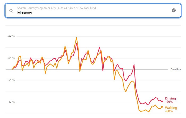
Task: Click the -20% axis label
Action: point(11,80)
